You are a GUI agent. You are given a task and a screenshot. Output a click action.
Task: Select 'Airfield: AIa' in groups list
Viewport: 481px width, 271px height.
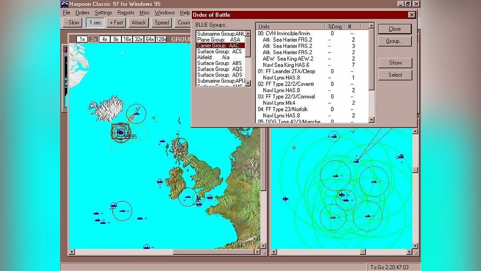pyautogui.click(x=220, y=57)
